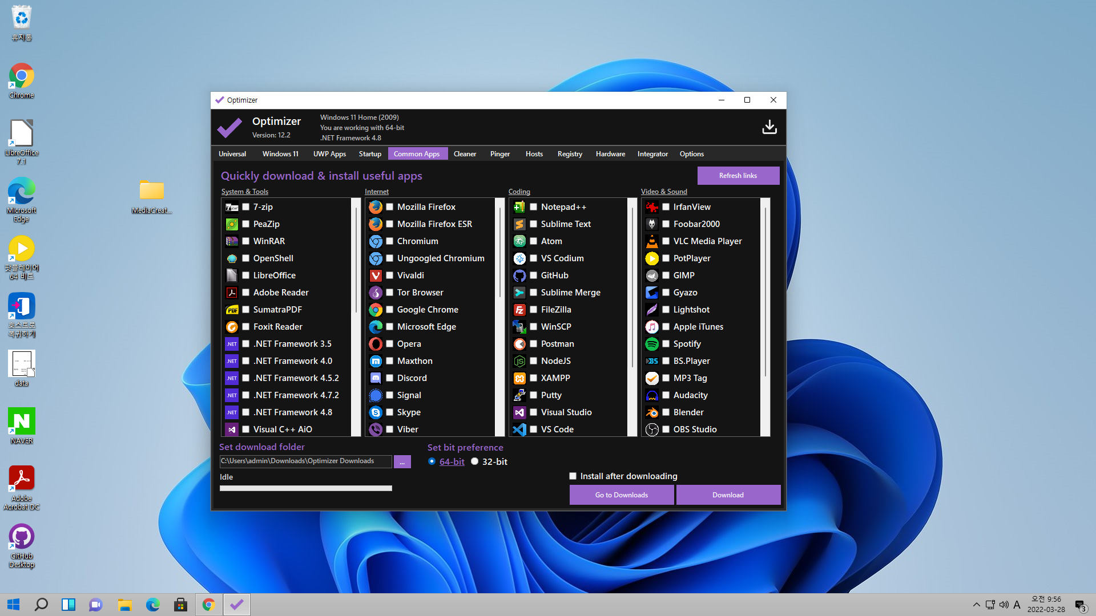Click the Download button
Image resolution: width=1096 pixels, height=616 pixels.
(x=728, y=495)
